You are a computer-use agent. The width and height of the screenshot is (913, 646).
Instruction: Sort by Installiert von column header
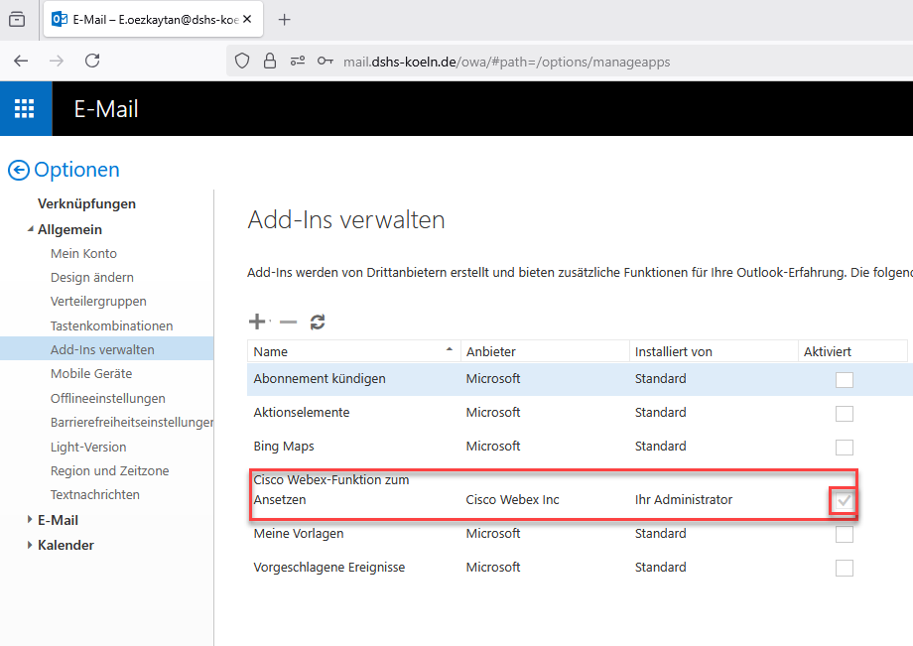click(714, 351)
